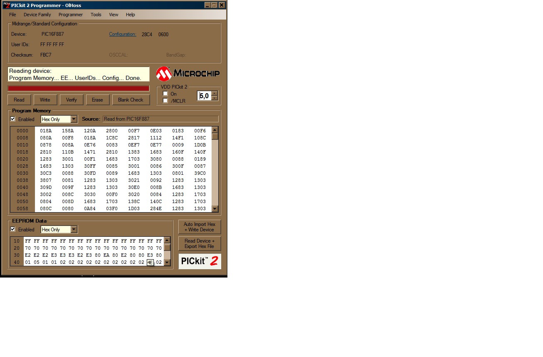Select program memory cell 30FF
The height and width of the screenshot is (357, 543).
click(x=90, y=166)
